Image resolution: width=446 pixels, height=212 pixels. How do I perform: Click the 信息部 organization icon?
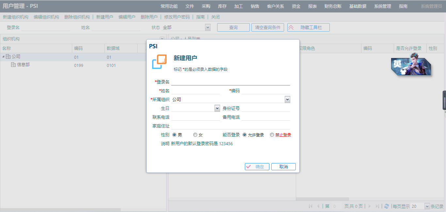[13, 65]
